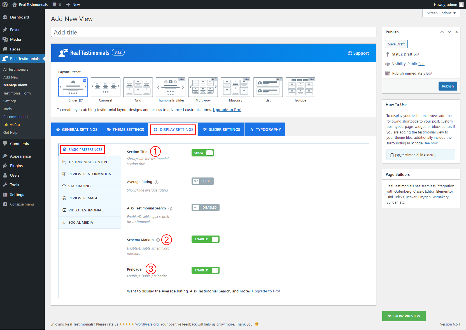Open the General Settings tab
This screenshot has width=466, height=330.
pos(77,130)
